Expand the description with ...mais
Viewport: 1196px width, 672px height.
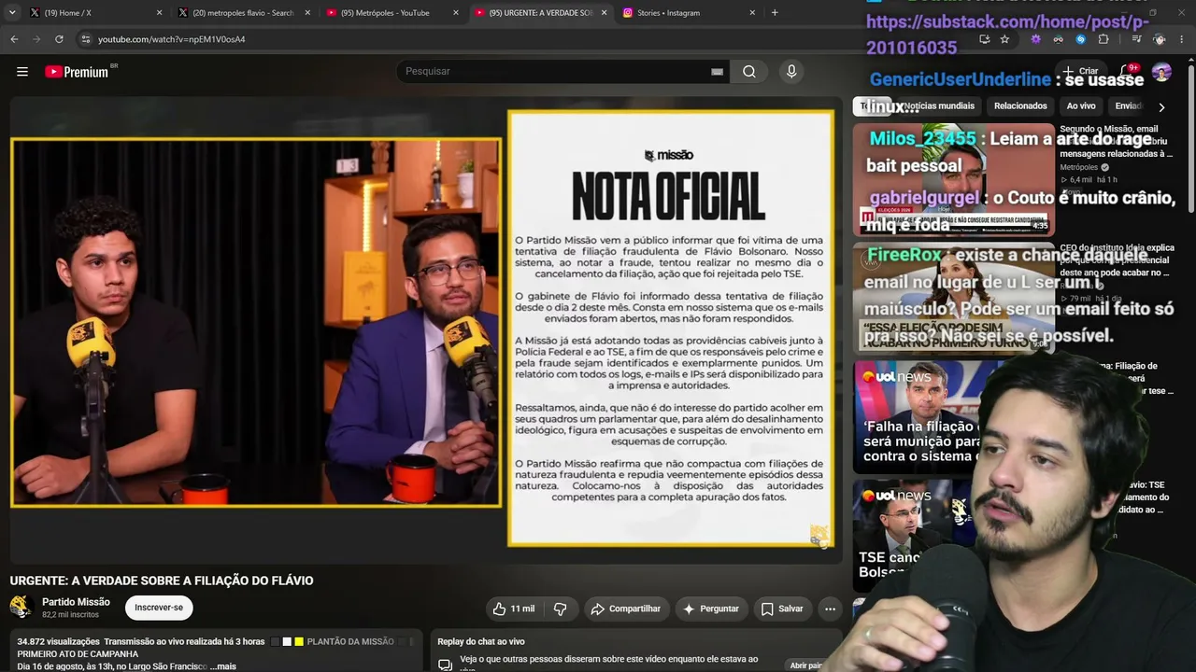coord(223,666)
